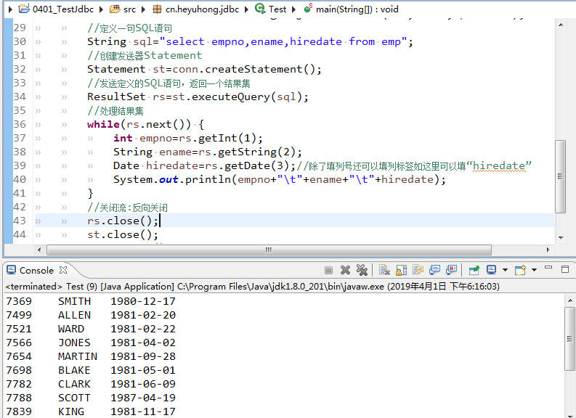Image resolution: width=576 pixels, height=418 pixels.
Task: Click 'BLAKE' in the console output
Action: [x=74, y=370]
